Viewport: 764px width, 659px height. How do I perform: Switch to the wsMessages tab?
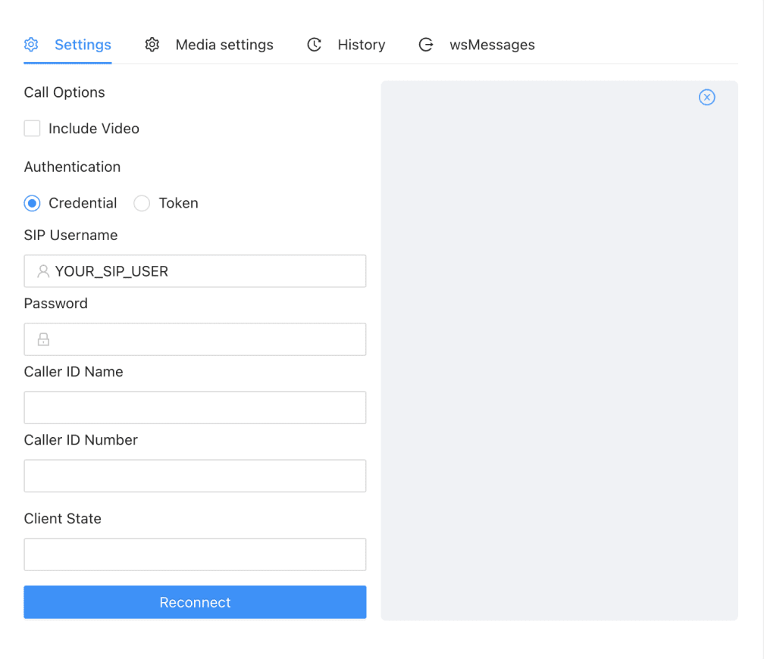click(x=492, y=45)
